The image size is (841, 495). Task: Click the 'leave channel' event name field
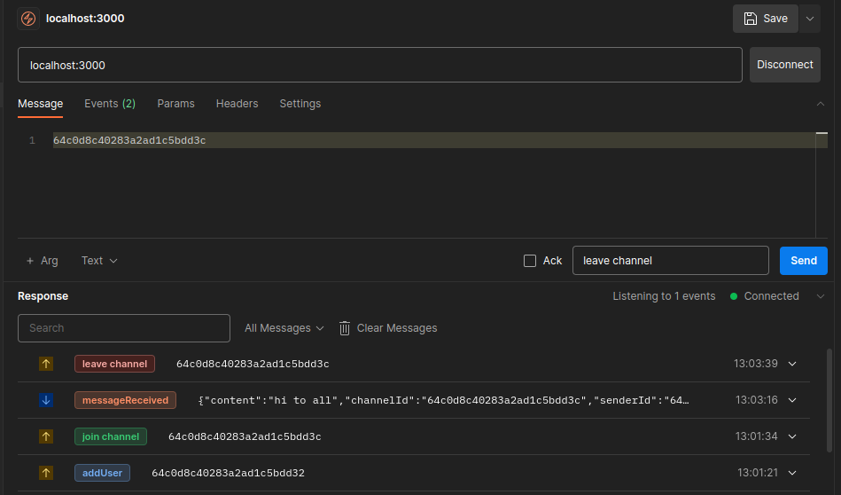pos(671,261)
